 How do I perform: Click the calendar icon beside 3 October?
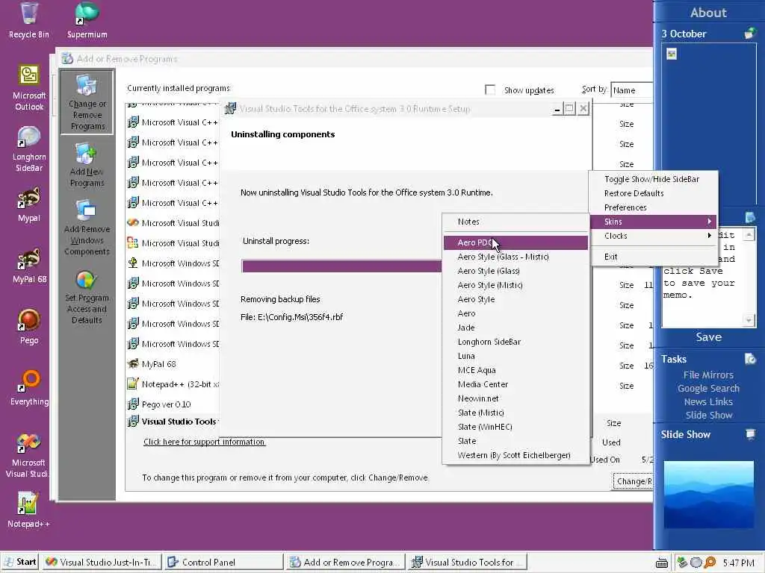click(750, 34)
